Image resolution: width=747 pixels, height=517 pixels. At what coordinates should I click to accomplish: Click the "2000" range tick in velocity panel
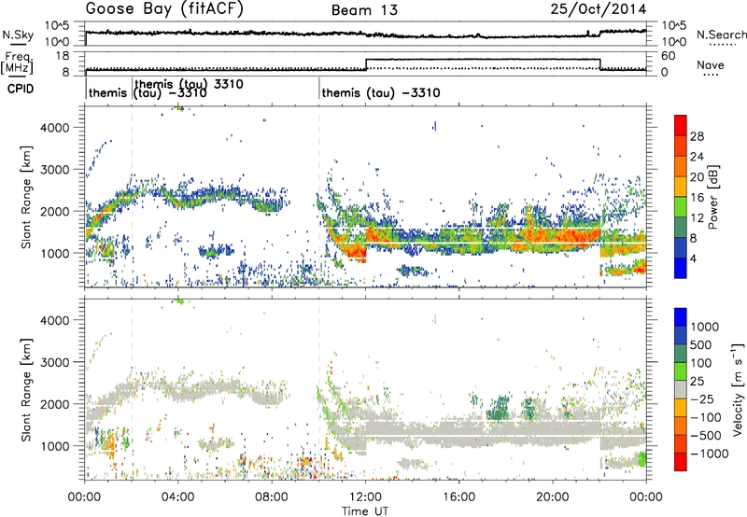[54, 404]
